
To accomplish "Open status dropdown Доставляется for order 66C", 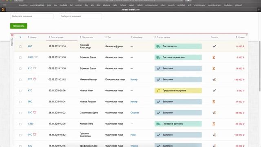I will coord(178,46).
